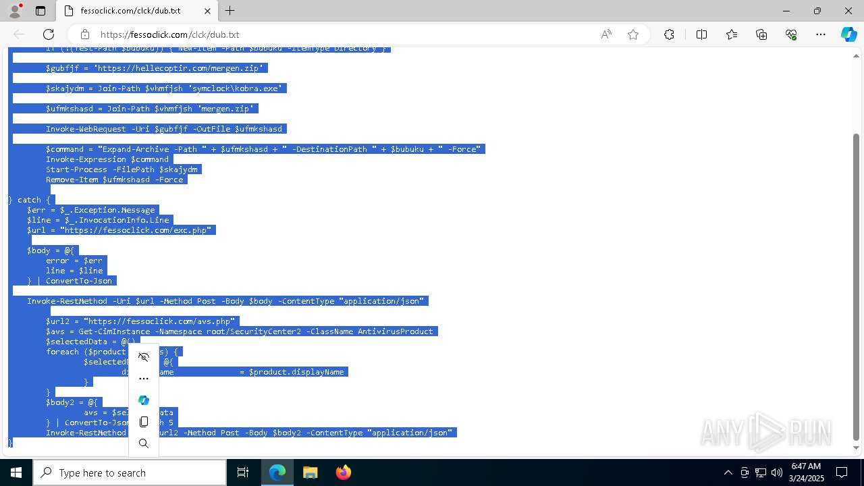Screen dimensions: 864x486
Task: Open the tab actions menu icon
Action: 40,11
